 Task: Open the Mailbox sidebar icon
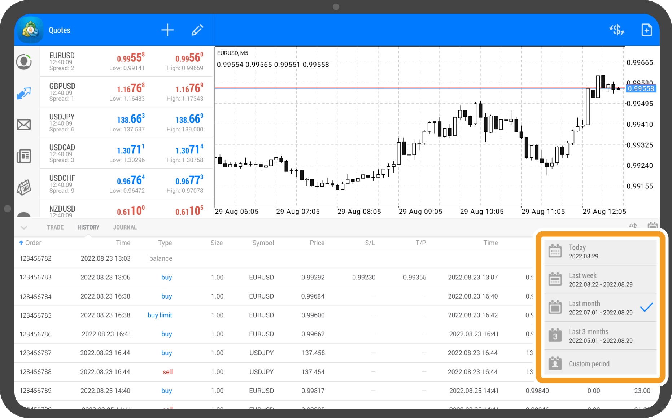click(24, 124)
